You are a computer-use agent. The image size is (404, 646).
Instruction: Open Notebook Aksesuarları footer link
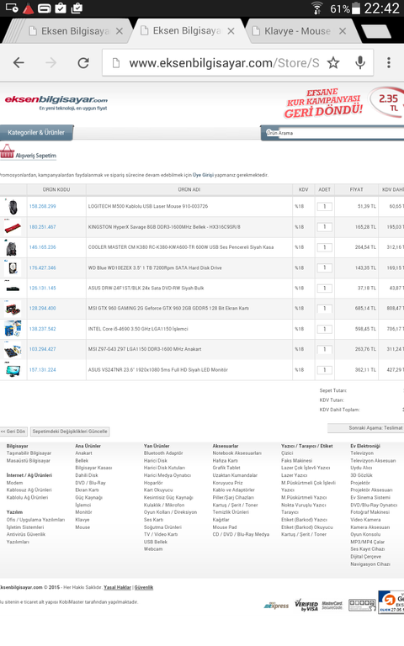pyautogui.click(x=237, y=453)
